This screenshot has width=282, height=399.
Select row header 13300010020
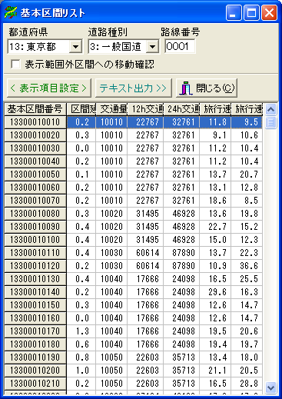coord(35,135)
